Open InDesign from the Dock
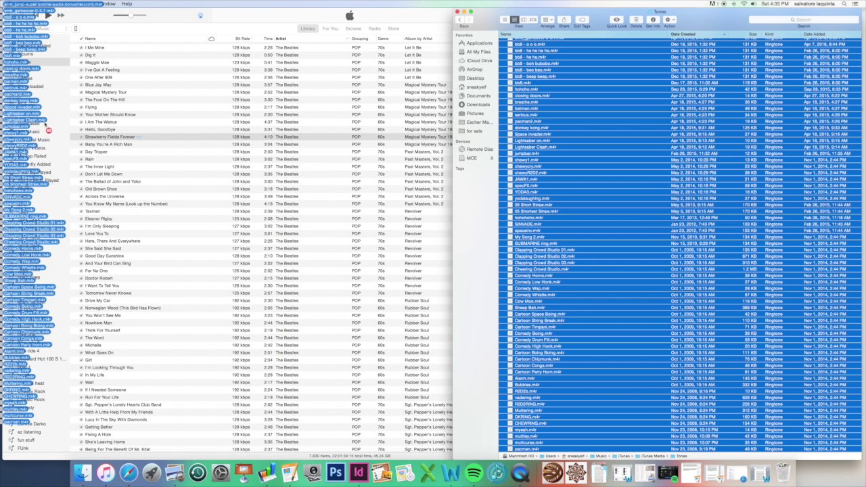 [x=359, y=472]
